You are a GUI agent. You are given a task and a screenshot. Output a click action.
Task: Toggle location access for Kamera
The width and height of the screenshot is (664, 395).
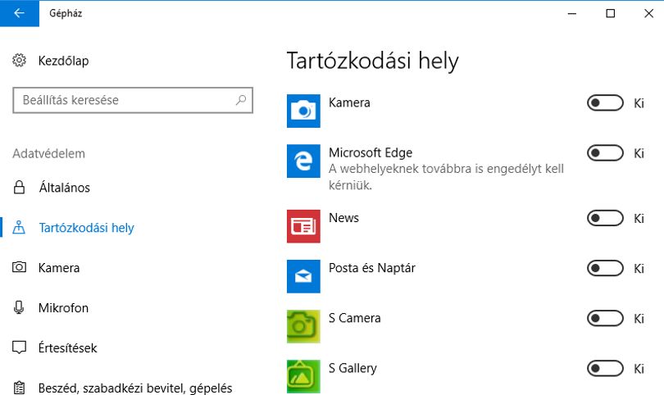(x=605, y=103)
